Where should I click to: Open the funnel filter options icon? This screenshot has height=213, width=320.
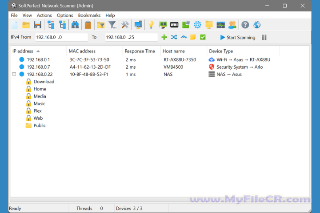coord(112,25)
